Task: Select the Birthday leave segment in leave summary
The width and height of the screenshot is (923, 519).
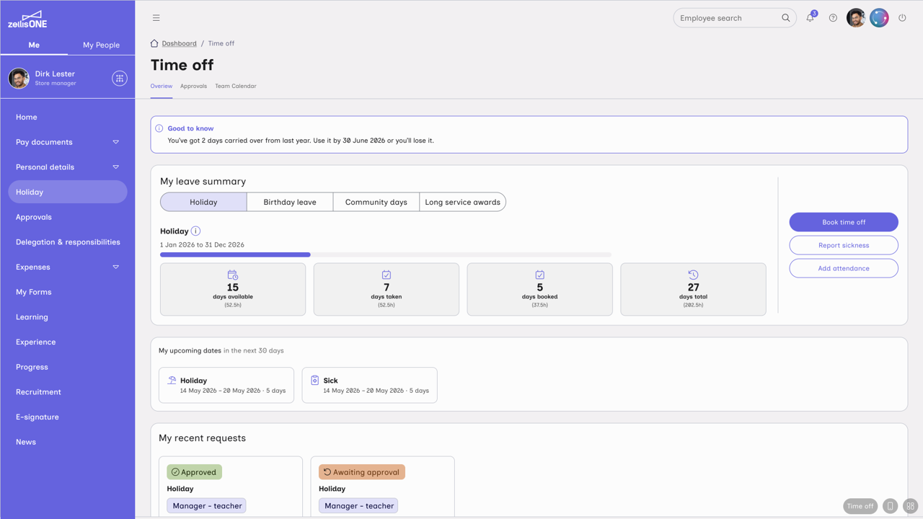Action: [290, 203]
